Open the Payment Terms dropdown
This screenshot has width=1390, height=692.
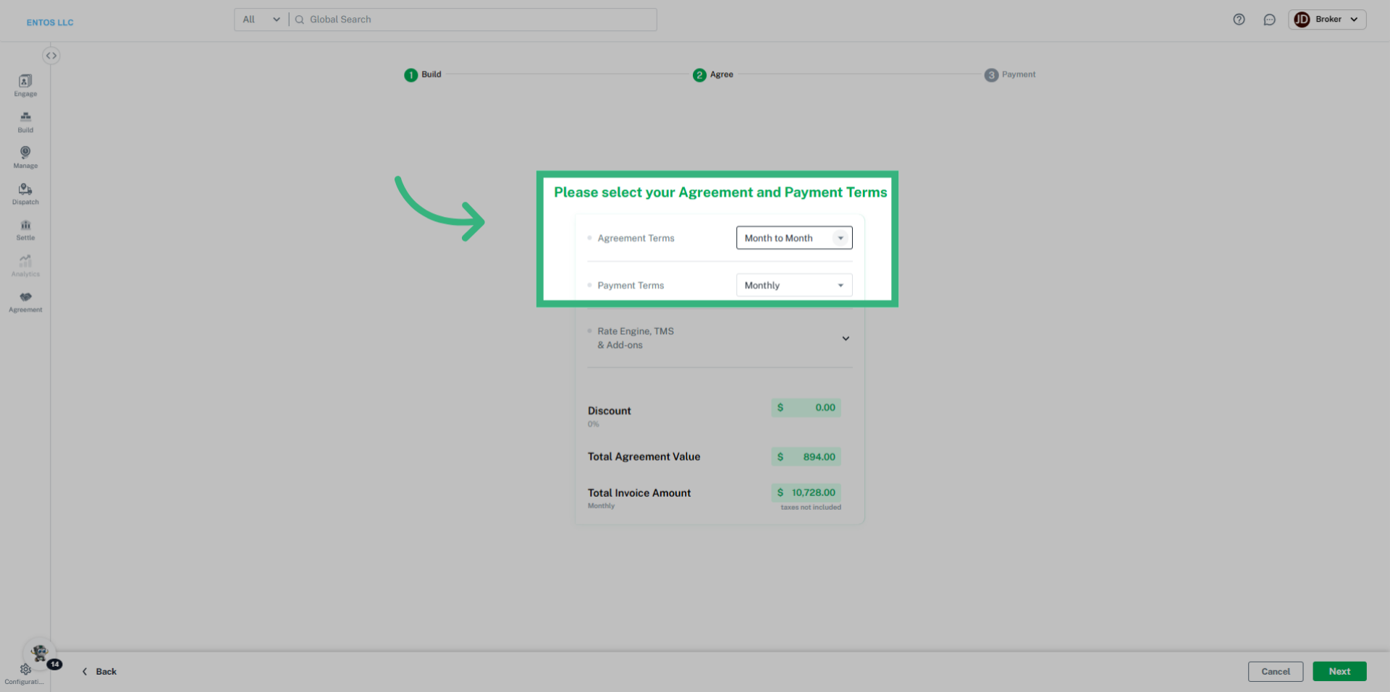click(793, 285)
